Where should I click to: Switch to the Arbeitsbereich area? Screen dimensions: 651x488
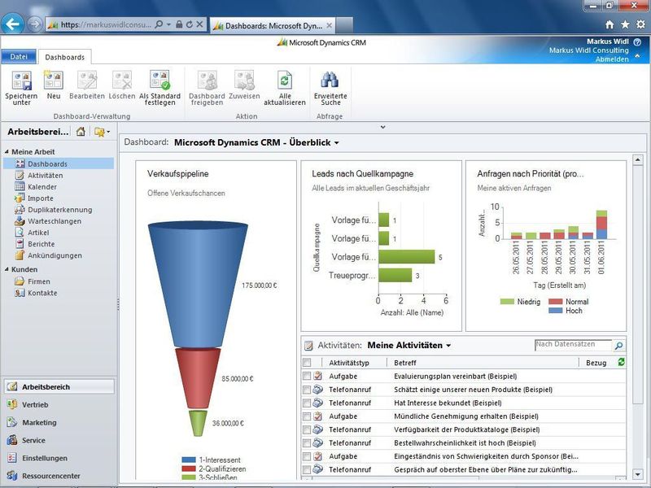[x=59, y=386]
